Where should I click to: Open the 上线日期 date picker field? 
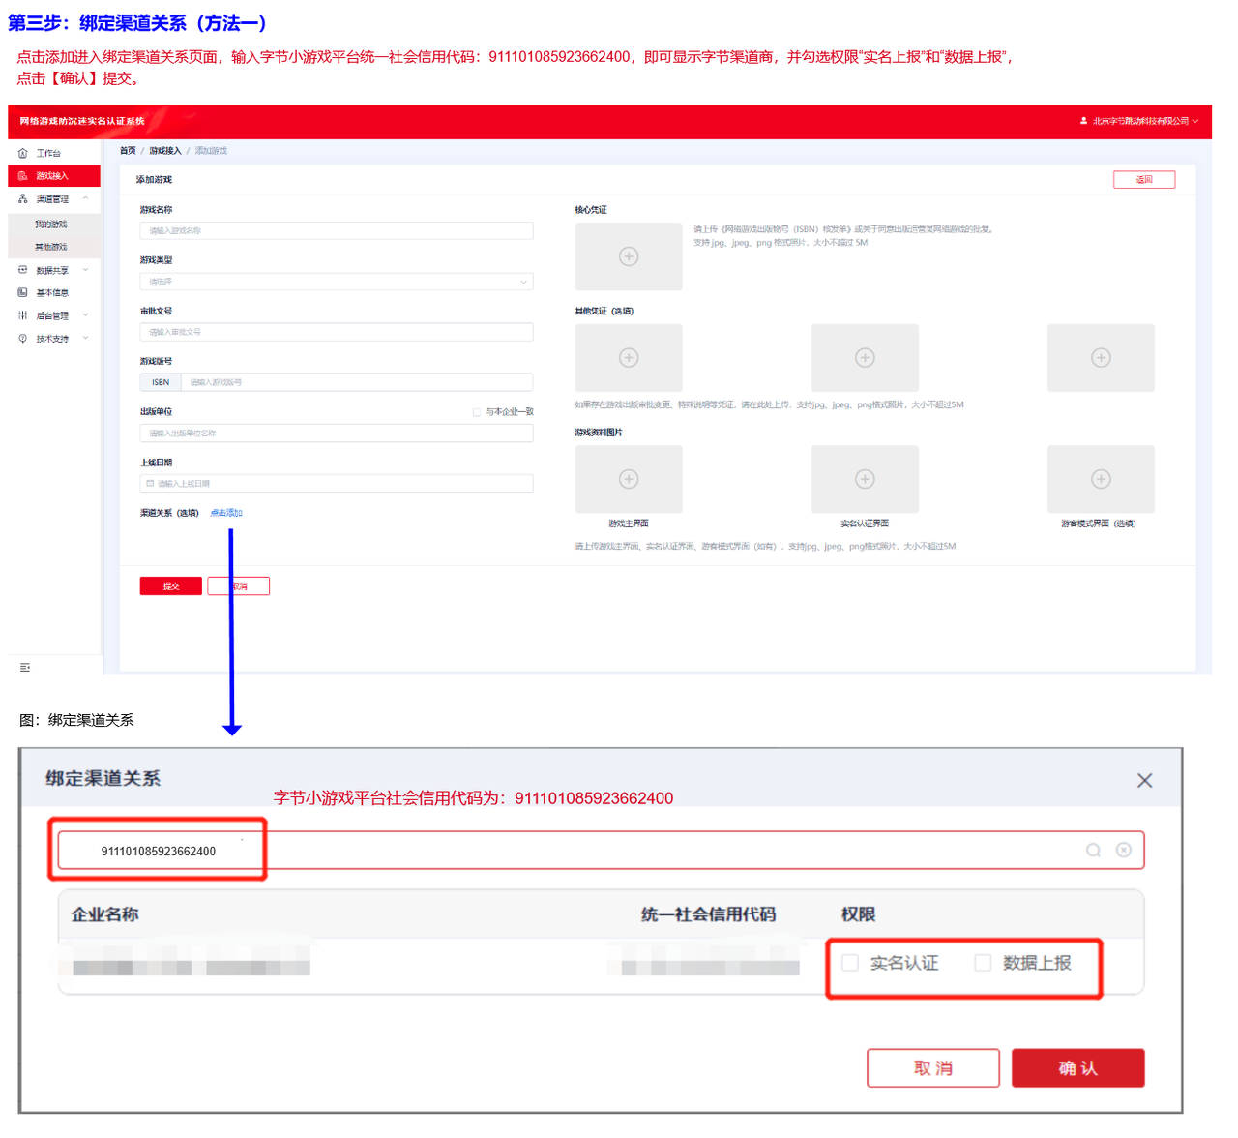point(337,484)
